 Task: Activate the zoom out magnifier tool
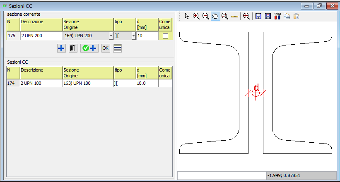[205, 16]
